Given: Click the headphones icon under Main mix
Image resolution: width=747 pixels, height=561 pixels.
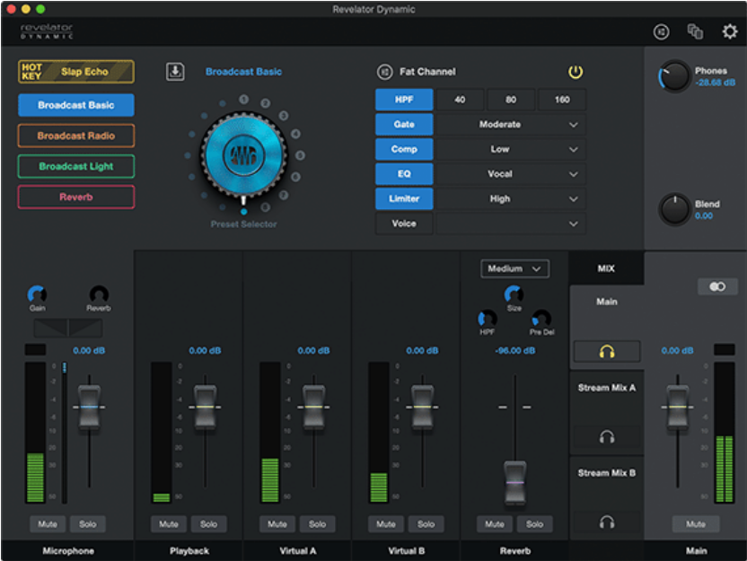Looking at the screenshot, I should [x=607, y=352].
